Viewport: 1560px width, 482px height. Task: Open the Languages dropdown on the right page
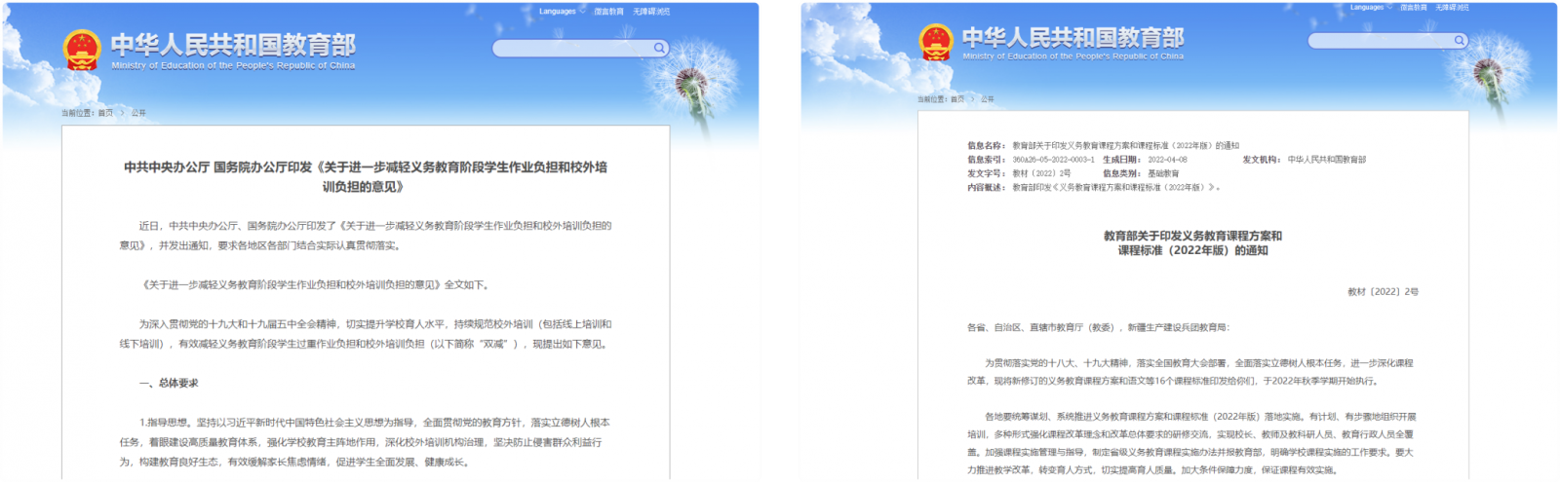click(x=1368, y=8)
